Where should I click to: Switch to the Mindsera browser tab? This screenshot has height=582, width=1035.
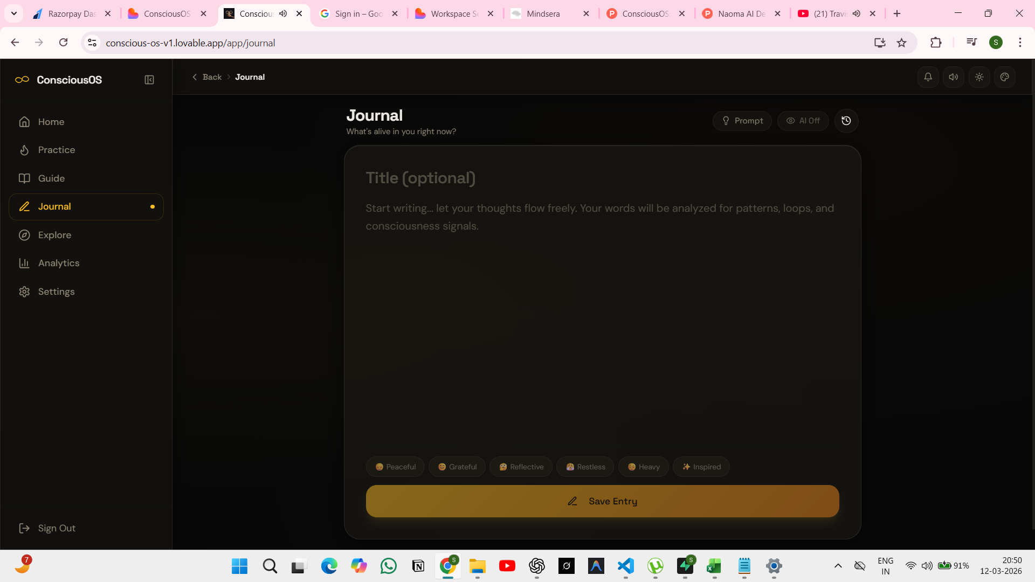(543, 13)
